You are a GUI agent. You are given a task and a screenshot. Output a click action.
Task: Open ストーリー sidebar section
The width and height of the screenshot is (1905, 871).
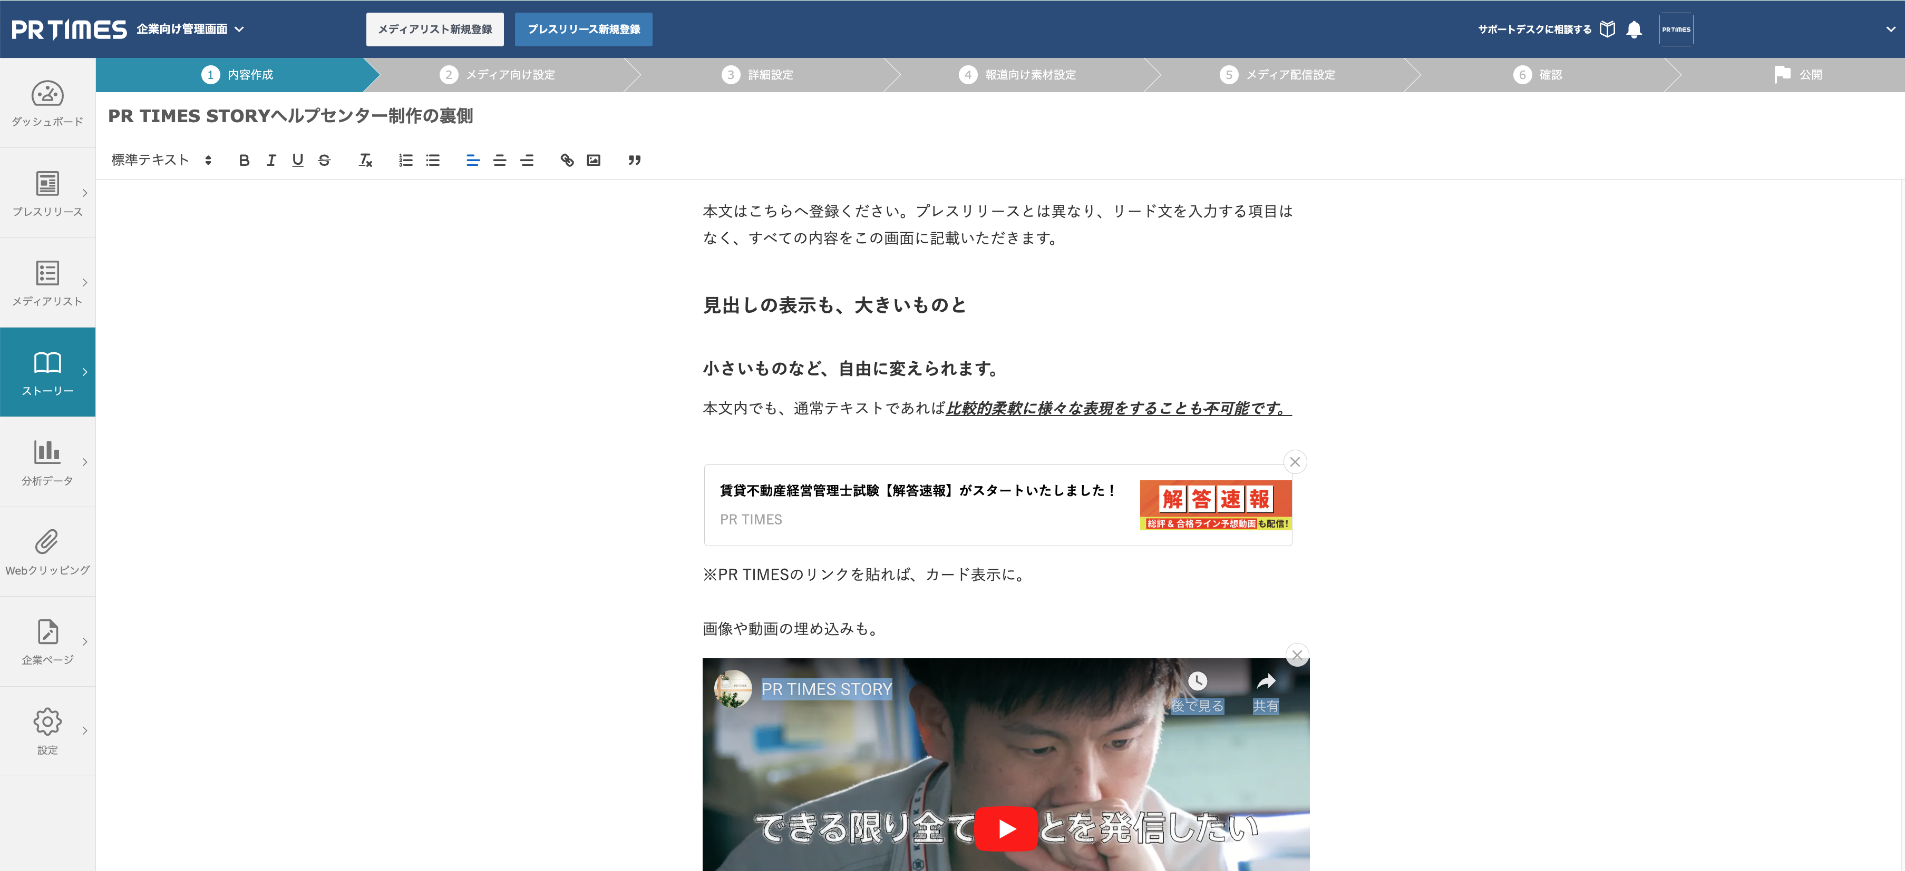coord(47,372)
